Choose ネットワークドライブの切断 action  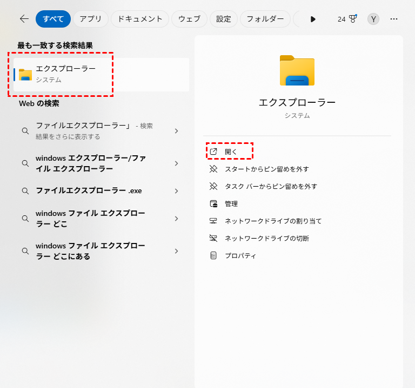[267, 238]
